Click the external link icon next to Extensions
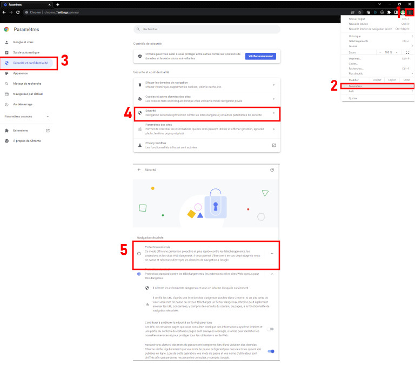 coord(48,131)
